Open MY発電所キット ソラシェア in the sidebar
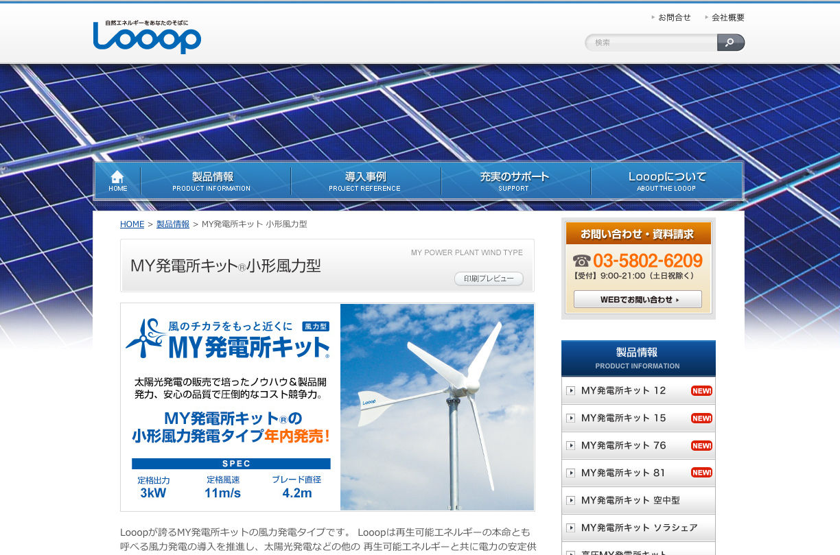 [638, 528]
